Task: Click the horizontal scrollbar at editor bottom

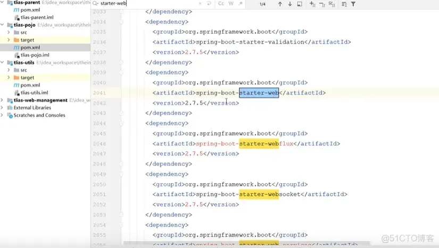Action: [x=246, y=243]
